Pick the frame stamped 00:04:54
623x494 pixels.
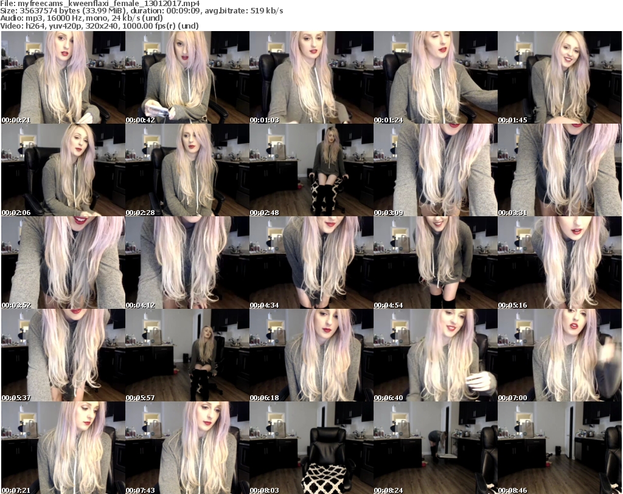pyautogui.click(x=436, y=263)
